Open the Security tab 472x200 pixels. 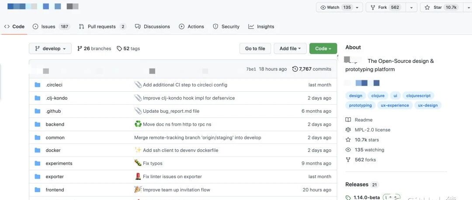tap(226, 27)
